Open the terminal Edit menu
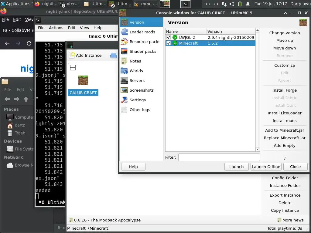Viewport: 311px width, 233px height. (72, 28)
